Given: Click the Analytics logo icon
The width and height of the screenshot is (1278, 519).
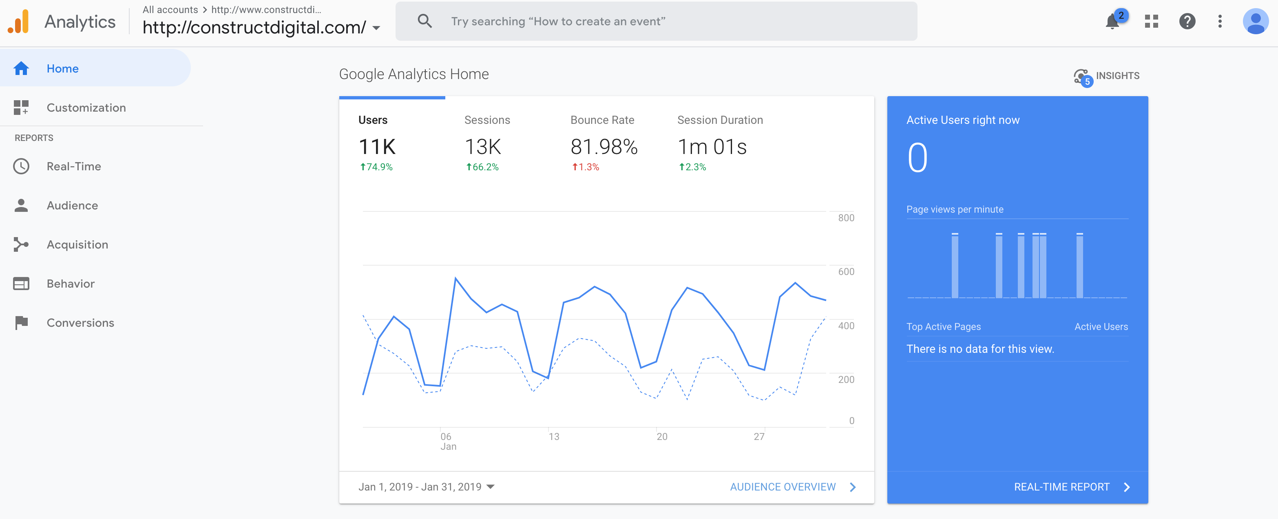Looking at the screenshot, I should click(19, 22).
